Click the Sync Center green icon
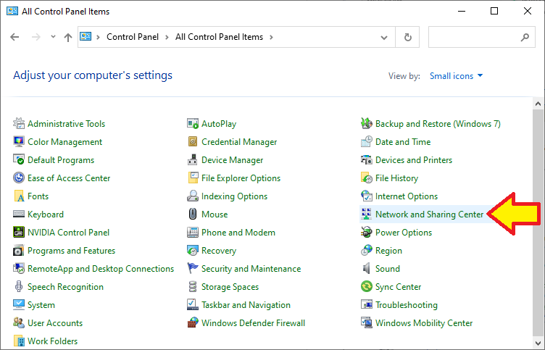Image resolution: width=545 pixels, height=350 pixels. tap(366, 286)
